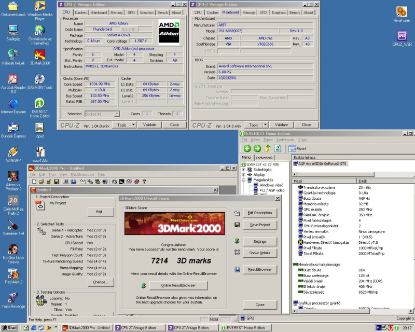Click the New project icon in 3DMark2000 toolbar
The height and width of the screenshot is (332, 415).
[34, 182]
